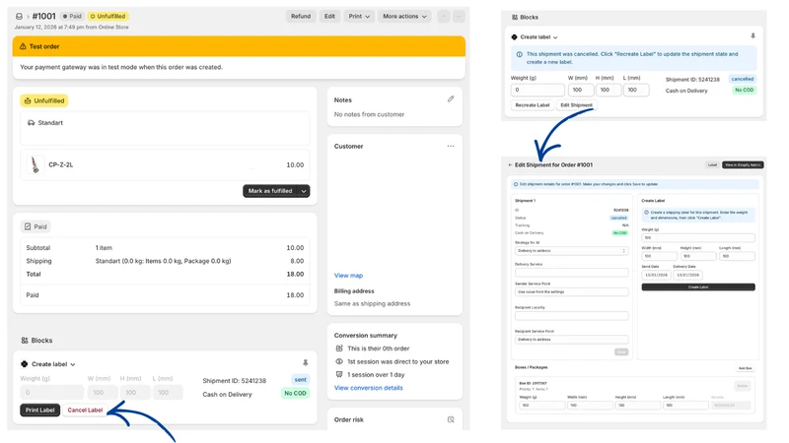Viewport: 789px width, 443px height.
Task: Click the eye icon beside '1st session was direct'
Action: (339, 361)
